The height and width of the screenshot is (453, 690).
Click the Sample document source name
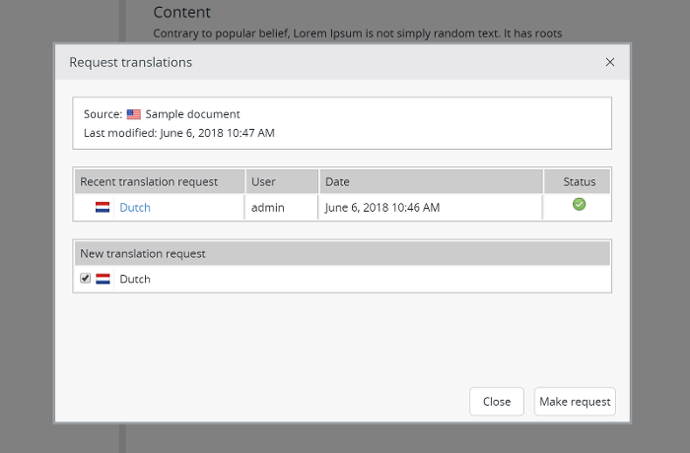(x=192, y=114)
